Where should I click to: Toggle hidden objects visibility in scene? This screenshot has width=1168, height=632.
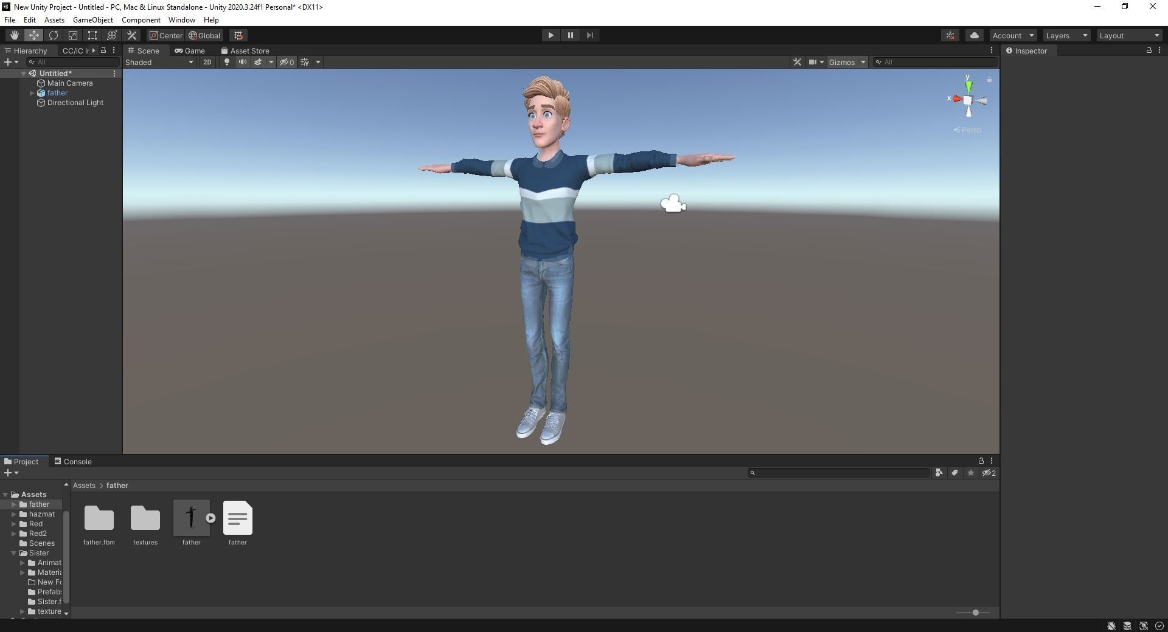point(287,62)
